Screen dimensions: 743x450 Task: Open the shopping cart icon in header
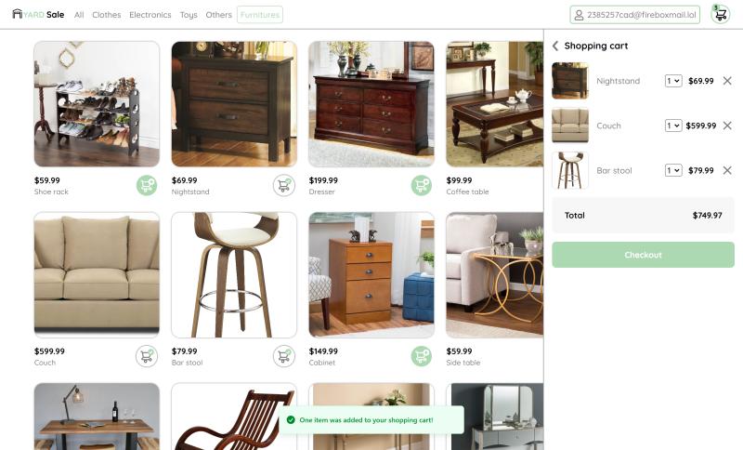[721, 14]
